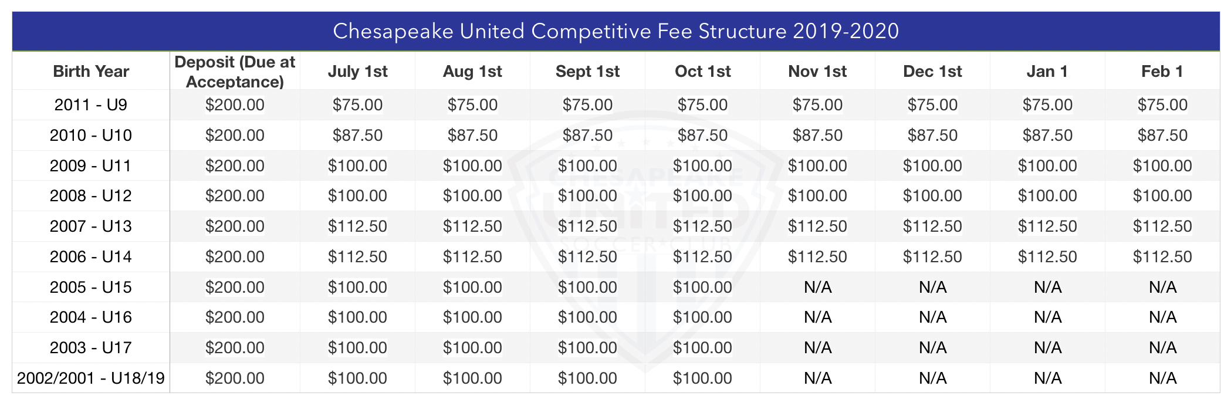Screen dimensions: 1231x406
Task: Select the Nov 1st column header
Action: click(x=817, y=72)
